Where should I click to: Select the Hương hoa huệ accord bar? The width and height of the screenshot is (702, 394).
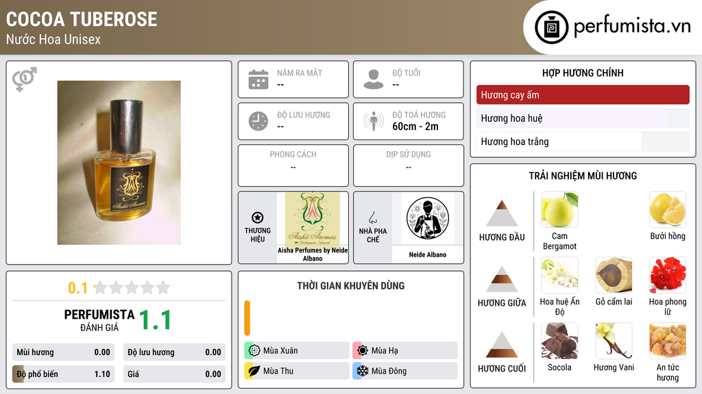click(x=583, y=118)
